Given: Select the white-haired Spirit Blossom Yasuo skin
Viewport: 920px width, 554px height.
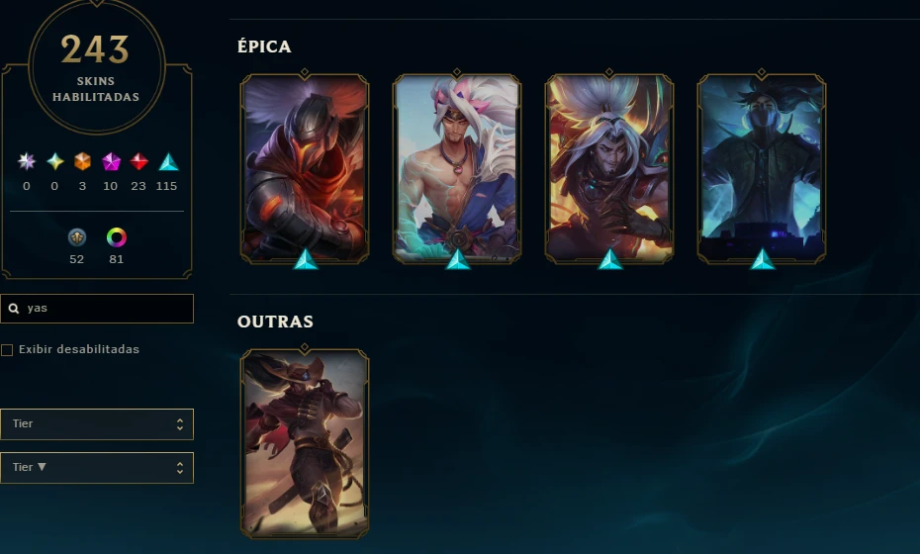Looking at the screenshot, I should [457, 168].
